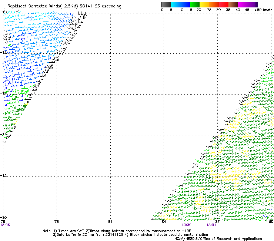Viewport: 274px width, 241px height.
Task: Click the '>50 knots' legend label
Action: tap(263, 10)
